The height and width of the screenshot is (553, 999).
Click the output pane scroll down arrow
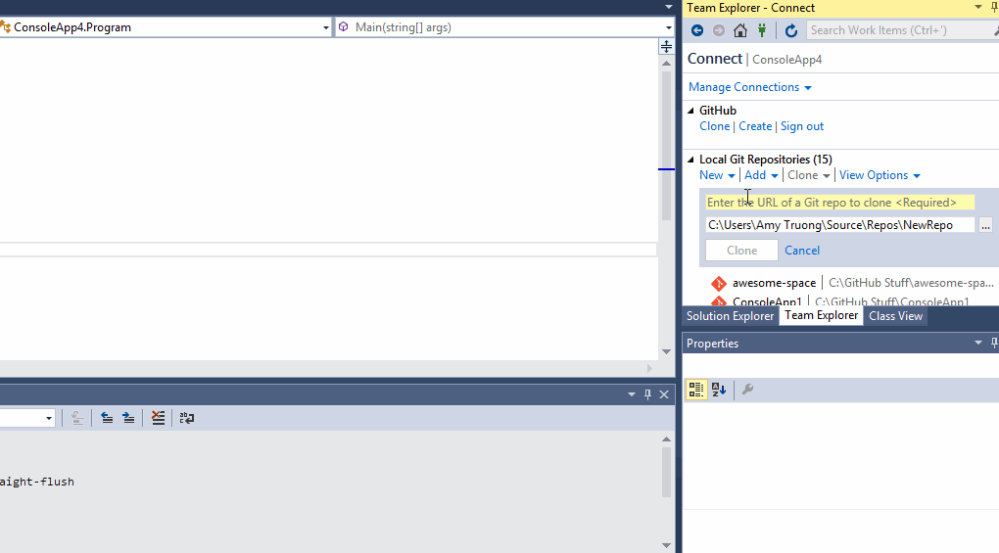pyautogui.click(x=666, y=545)
